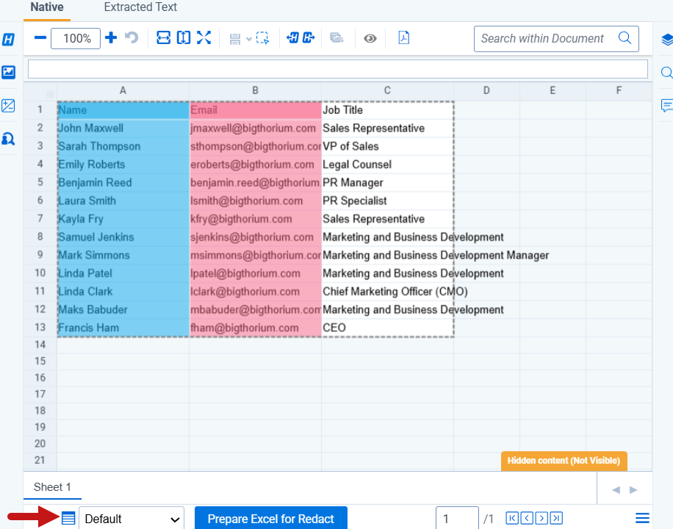Toggle the eye visibility icon in toolbar
Viewport: 673px width, 529px height.
[370, 38]
